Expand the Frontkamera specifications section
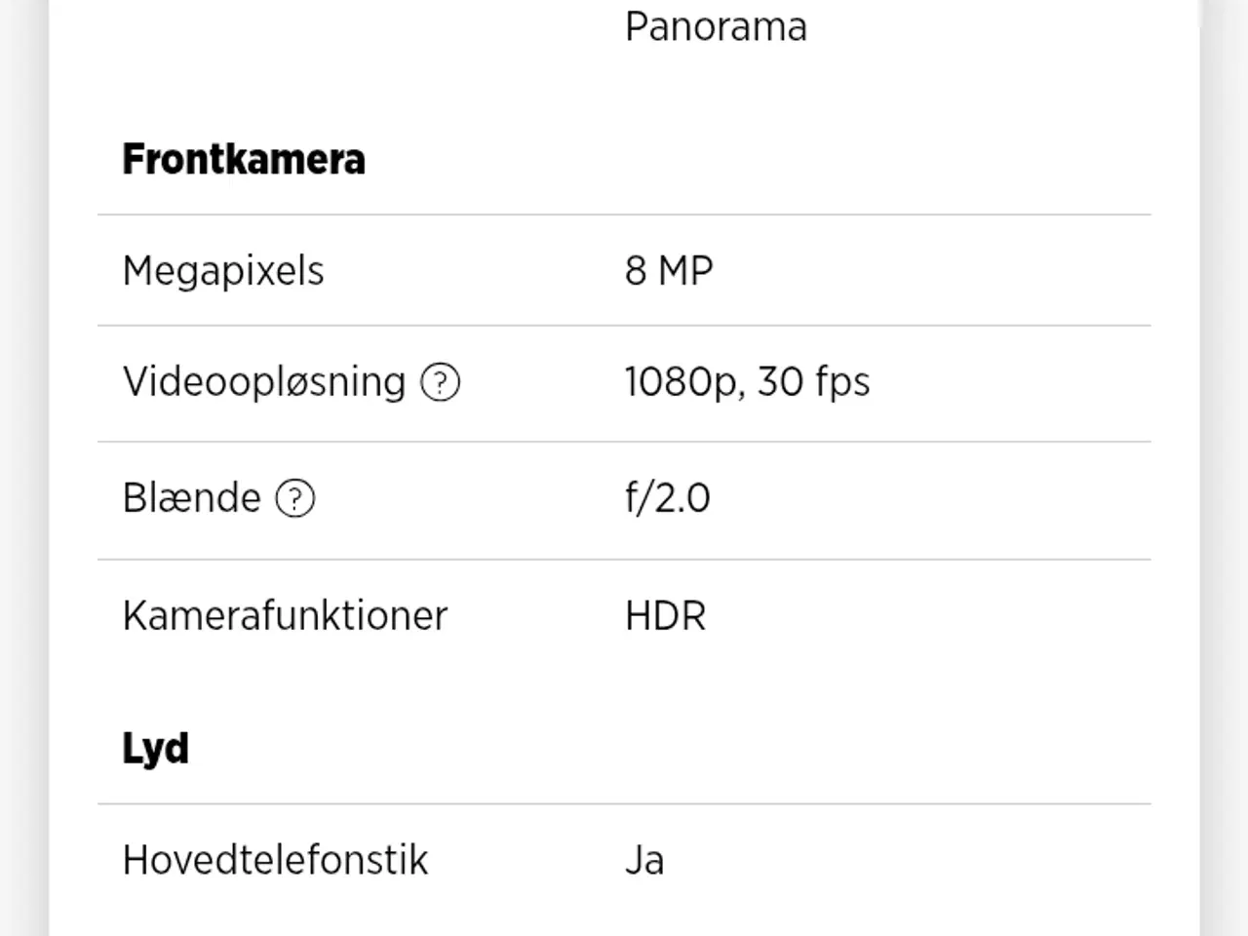 pyautogui.click(x=243, y=159)
